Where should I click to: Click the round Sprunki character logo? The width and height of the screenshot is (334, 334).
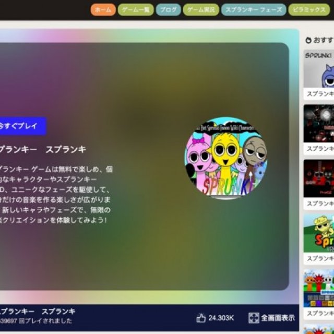pyautogui.click(x=226, y=158)
